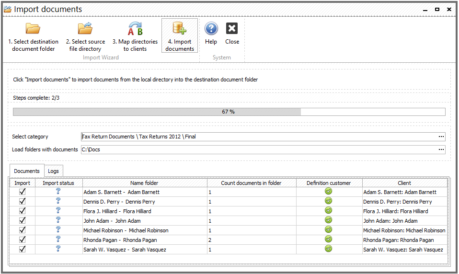Uncheck import for Rhonda Pagan row
This screenshot has width=459, height=274.
(x=22, y=240)
